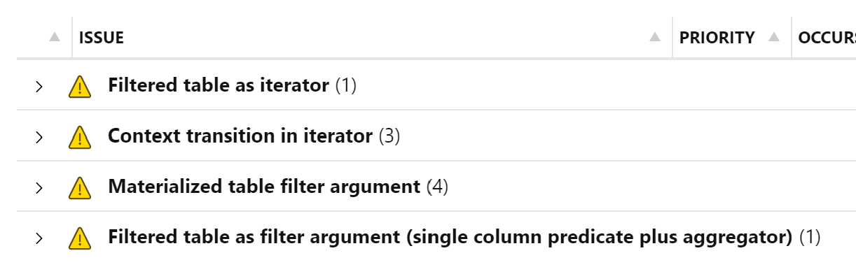Select Materialized table filter argument issue text
The height and width of the screenshot is (274, 856).
pyautogui.click(x=264, y=187)
